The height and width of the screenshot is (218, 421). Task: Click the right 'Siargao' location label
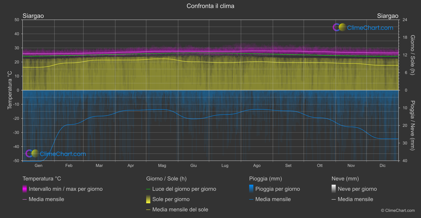[388, 16]
